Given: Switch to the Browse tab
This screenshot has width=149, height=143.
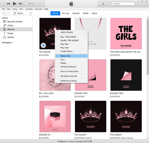Looking at the screenshot, I should (x=76, y=13).
